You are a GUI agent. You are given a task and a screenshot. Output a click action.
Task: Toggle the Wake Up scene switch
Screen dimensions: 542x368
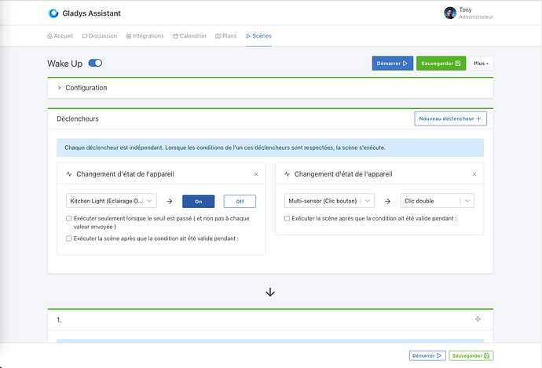[95, 63]
